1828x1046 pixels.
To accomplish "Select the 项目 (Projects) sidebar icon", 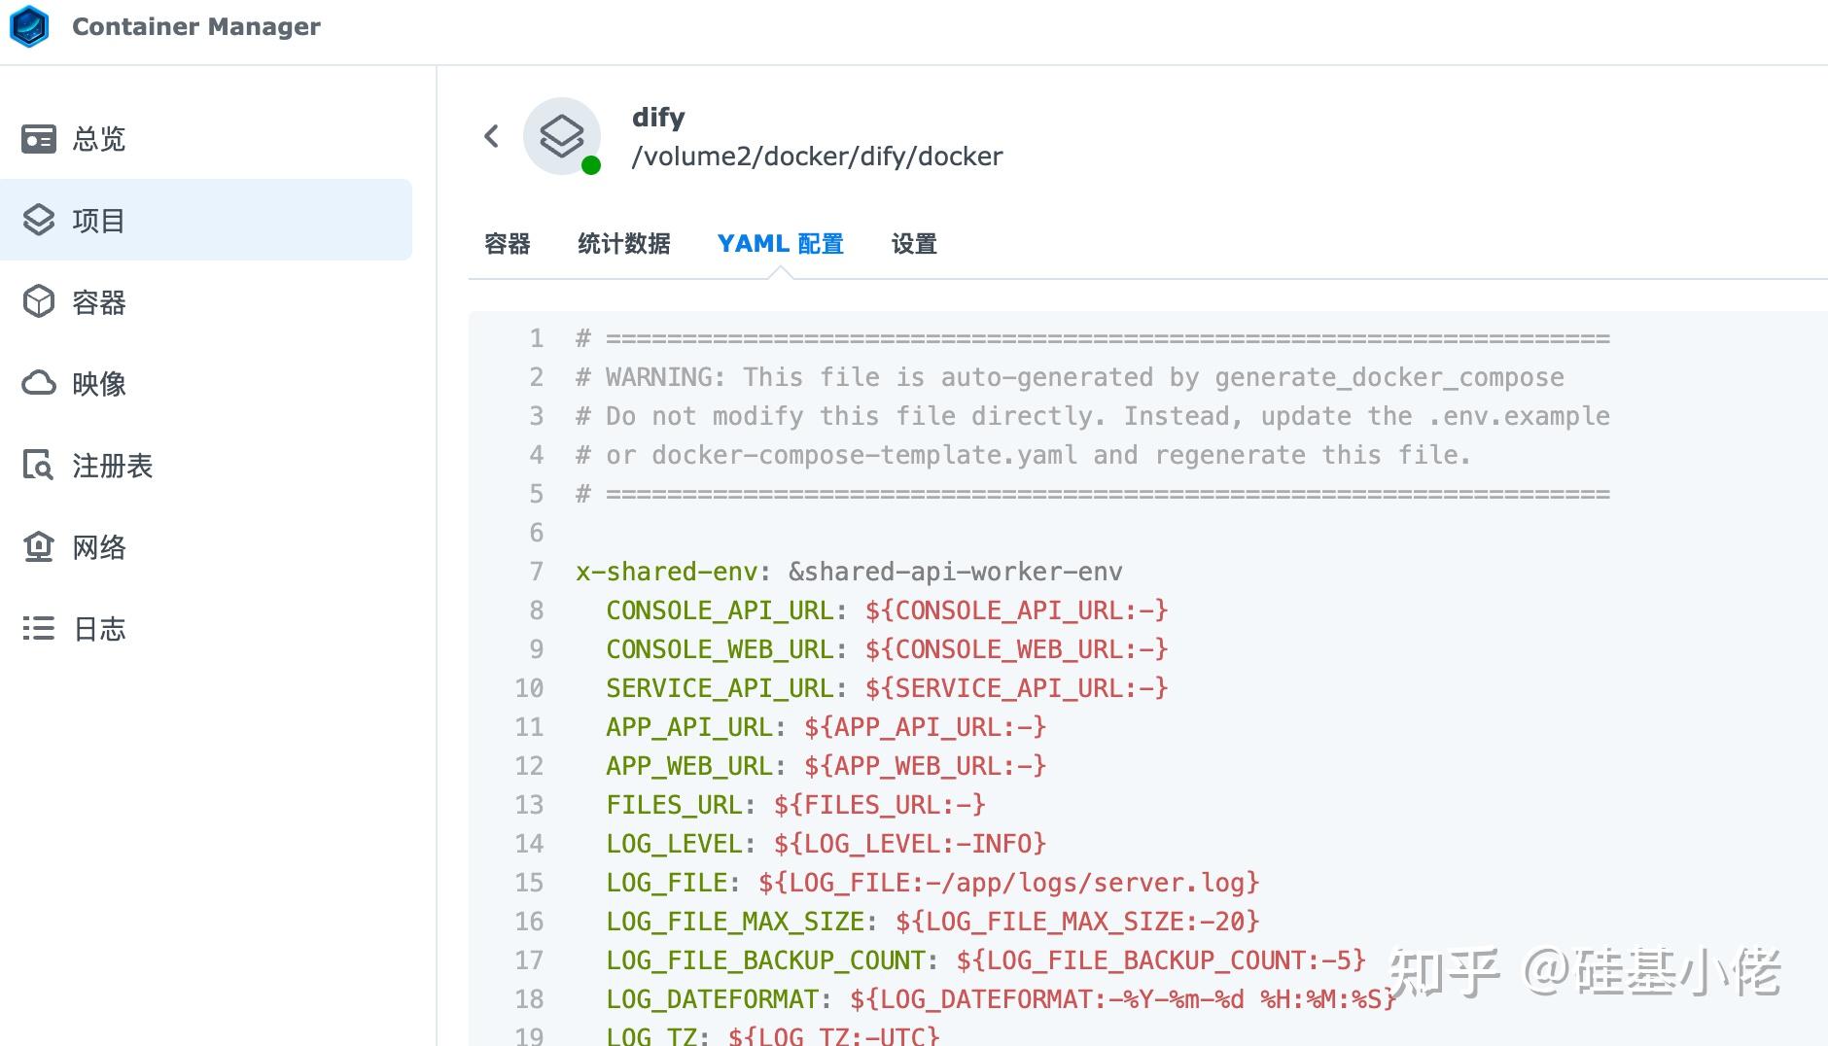I will click(x=38, y=220).
